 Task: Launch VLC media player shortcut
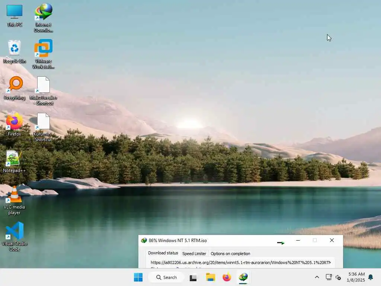click(x=15, y=200)
